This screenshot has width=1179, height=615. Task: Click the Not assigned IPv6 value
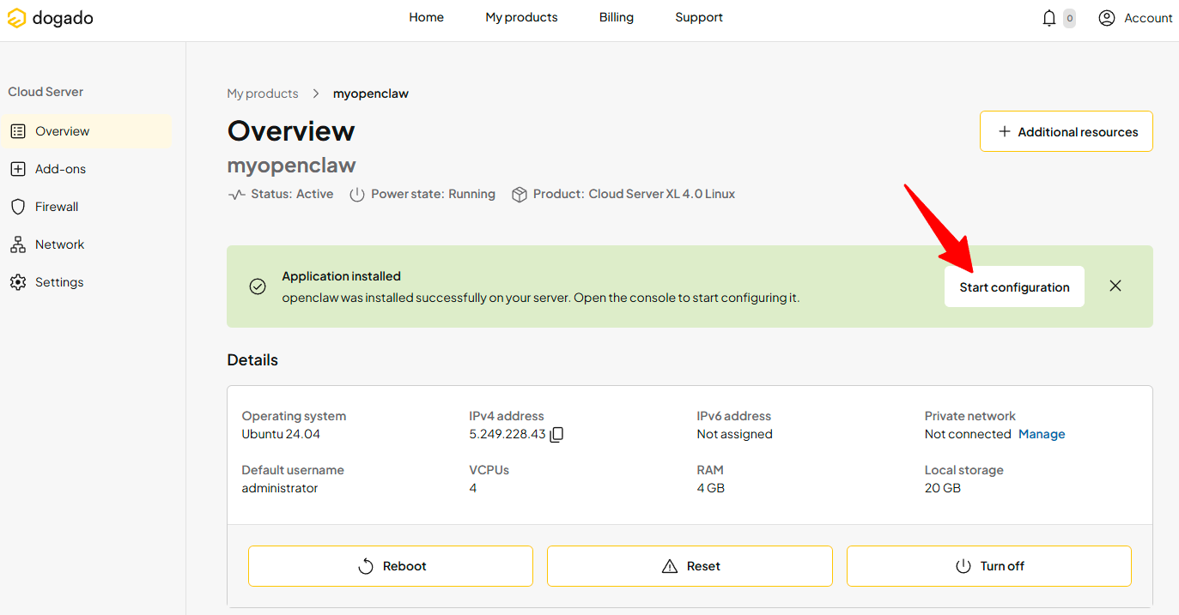(x=734, y=434)
